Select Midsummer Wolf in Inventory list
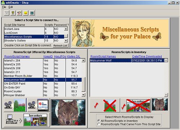This screenshot has height=130, width=180. (x=127, y=60)
